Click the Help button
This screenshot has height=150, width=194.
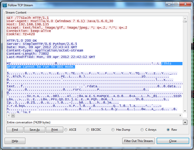(x=15, y=141)
